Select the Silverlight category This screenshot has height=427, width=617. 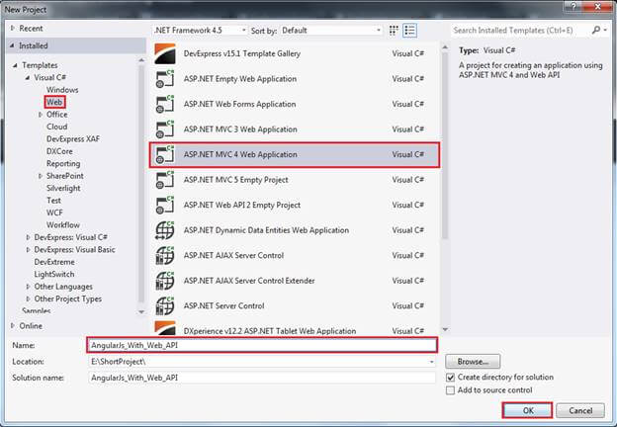click(63, 188)
